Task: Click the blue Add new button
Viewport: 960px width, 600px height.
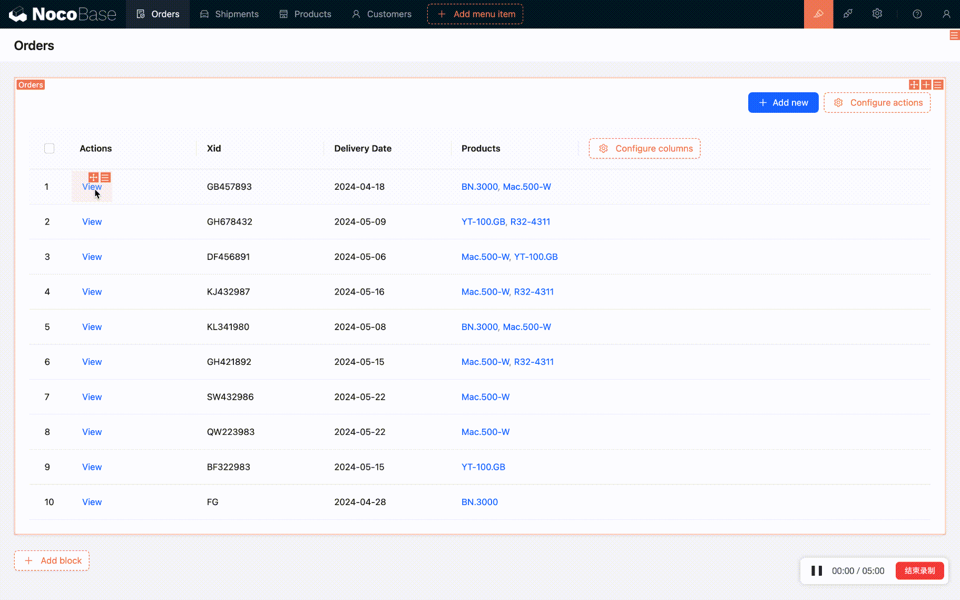Action: tap(783, 103)
